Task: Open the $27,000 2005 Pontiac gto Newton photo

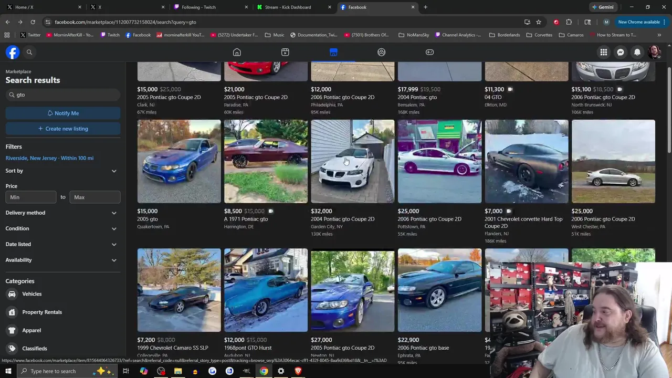Action: tap(353, 290)
